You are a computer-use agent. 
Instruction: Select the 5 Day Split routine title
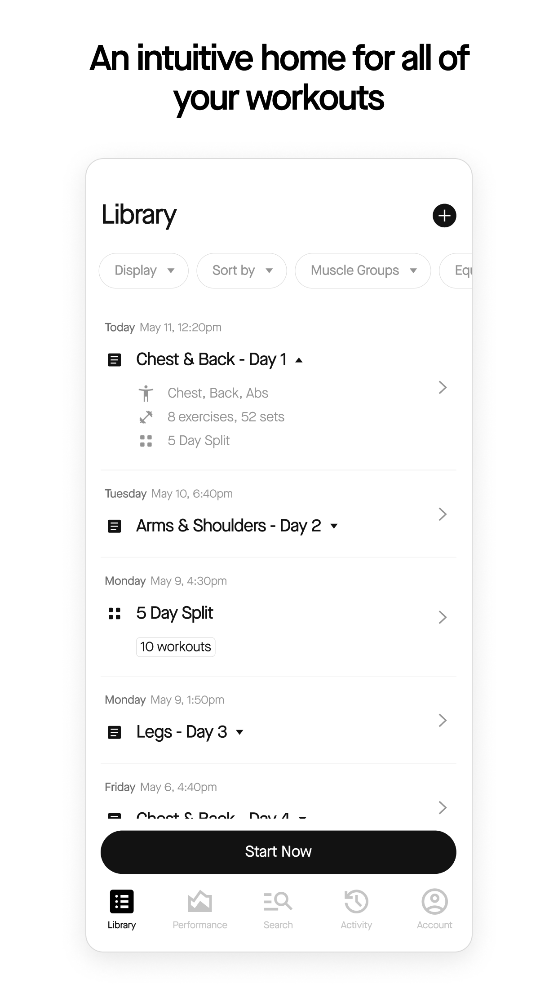click(x=175, y=613)
